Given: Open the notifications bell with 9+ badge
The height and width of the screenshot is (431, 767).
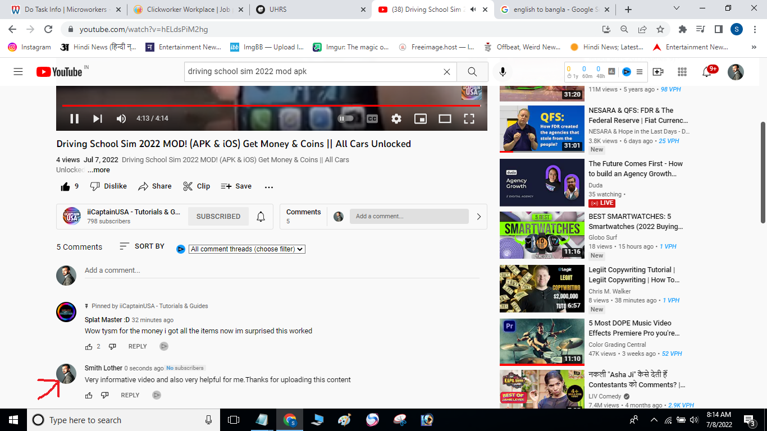Looking at the screenshot, I should click(x=707, y=72).
